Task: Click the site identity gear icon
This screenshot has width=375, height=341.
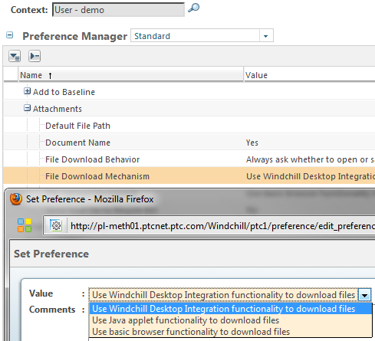Action: click(56, 225)
